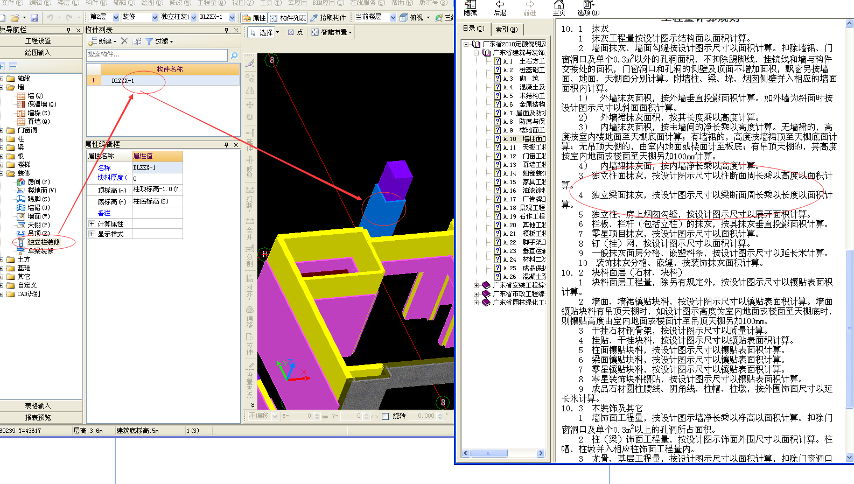Save project with floppy disk icon
Viewport: 854px width, 484px height.
point(34,17)
